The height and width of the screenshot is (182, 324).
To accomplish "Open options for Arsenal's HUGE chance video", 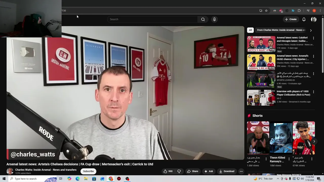I will tap(313, 56).
